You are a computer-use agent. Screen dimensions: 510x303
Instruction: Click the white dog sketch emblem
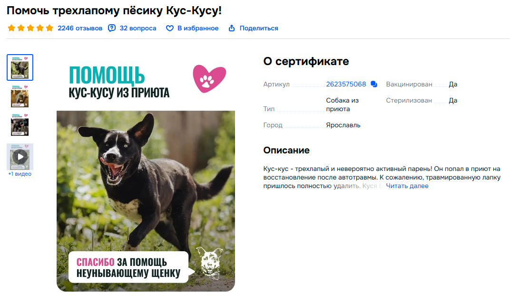[x=209, y=264]
